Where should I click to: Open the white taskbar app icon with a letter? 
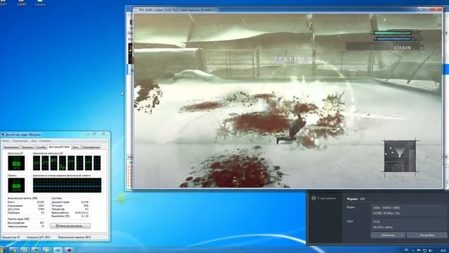coord(25,250)
